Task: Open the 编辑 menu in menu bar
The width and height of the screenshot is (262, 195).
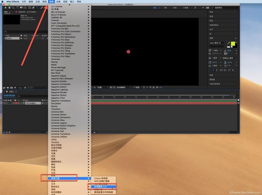Action: 31,1
